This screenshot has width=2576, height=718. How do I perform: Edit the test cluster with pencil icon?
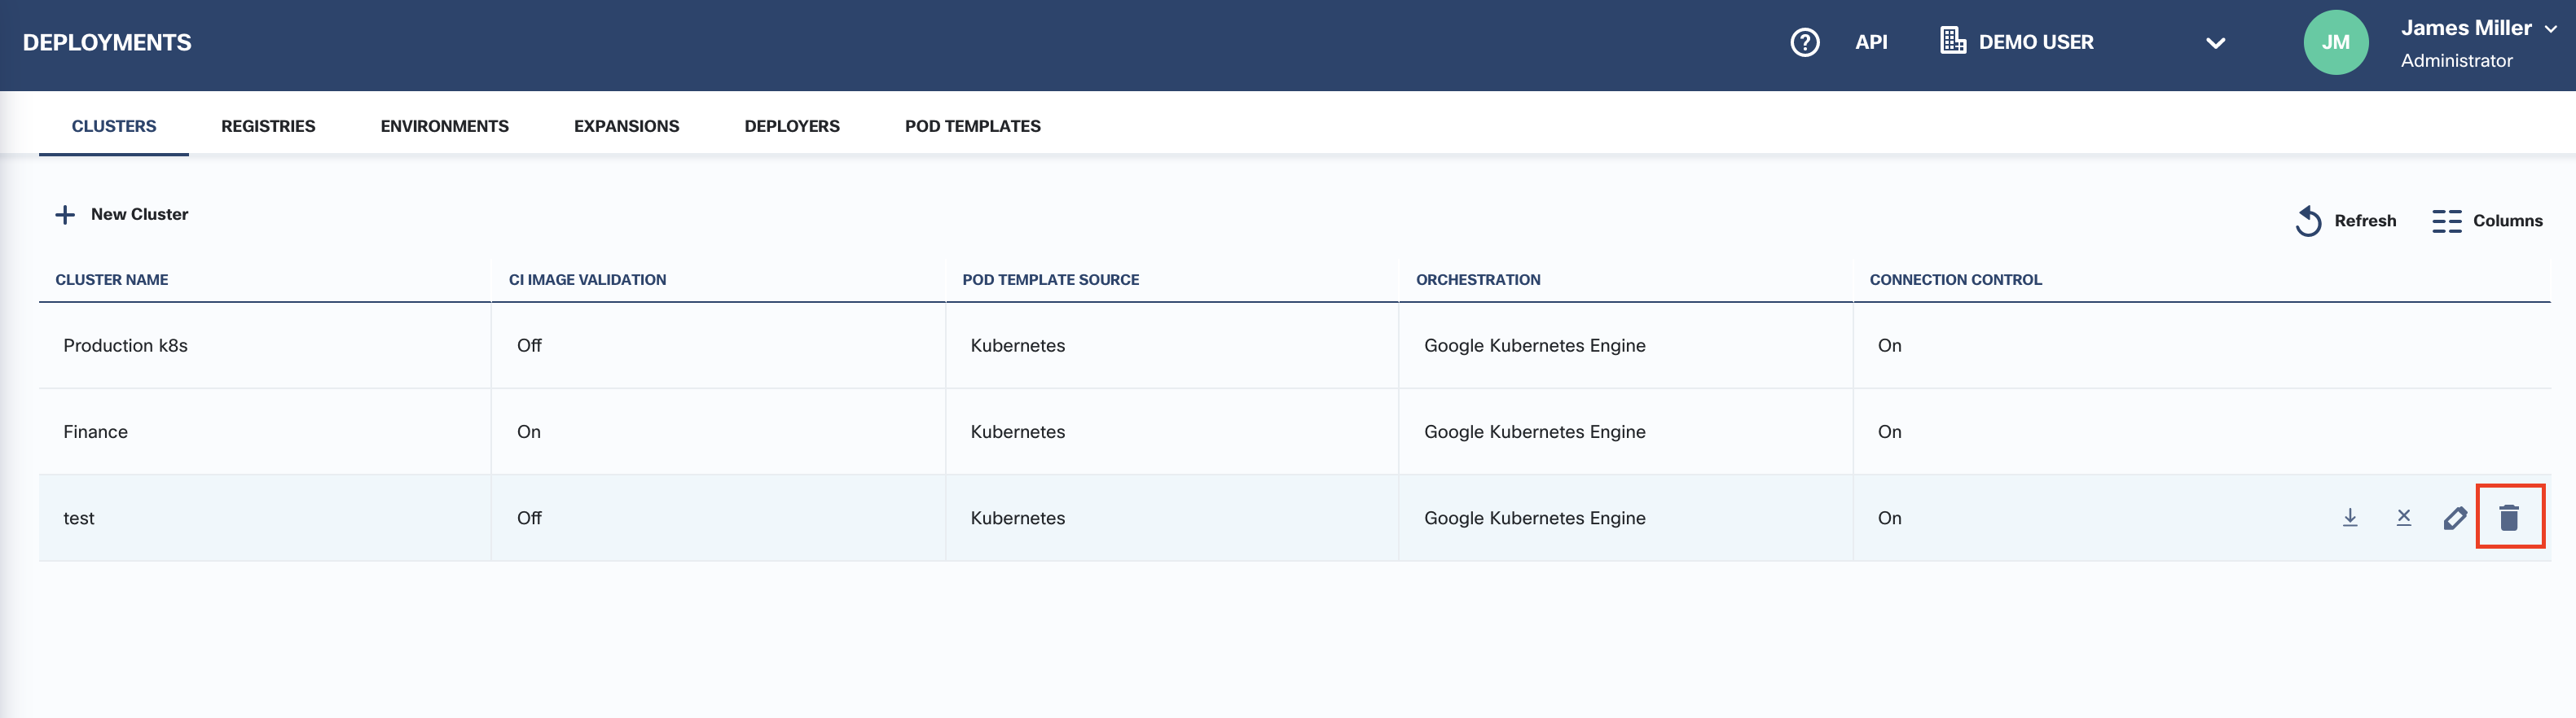coord(2455,517)
